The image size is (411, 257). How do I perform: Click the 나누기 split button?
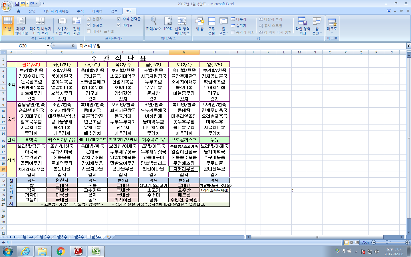(239, 19)
